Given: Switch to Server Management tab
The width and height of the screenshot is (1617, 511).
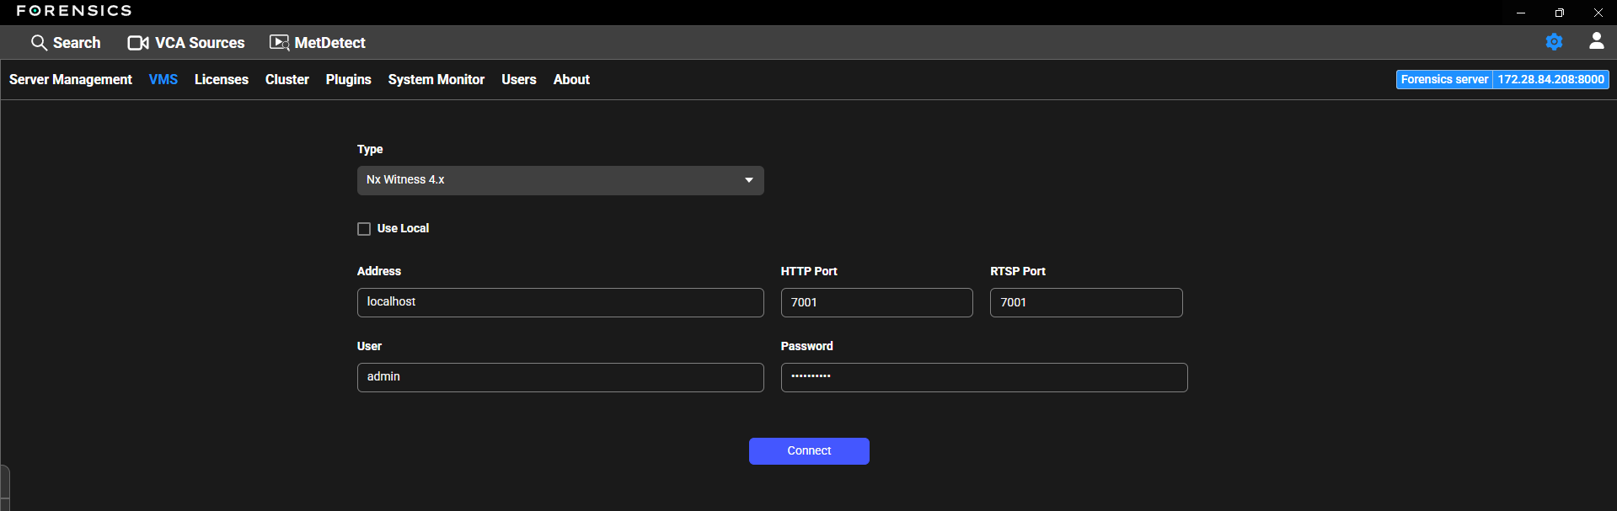Looking at the screenshot, I should (x=71, y=79).
